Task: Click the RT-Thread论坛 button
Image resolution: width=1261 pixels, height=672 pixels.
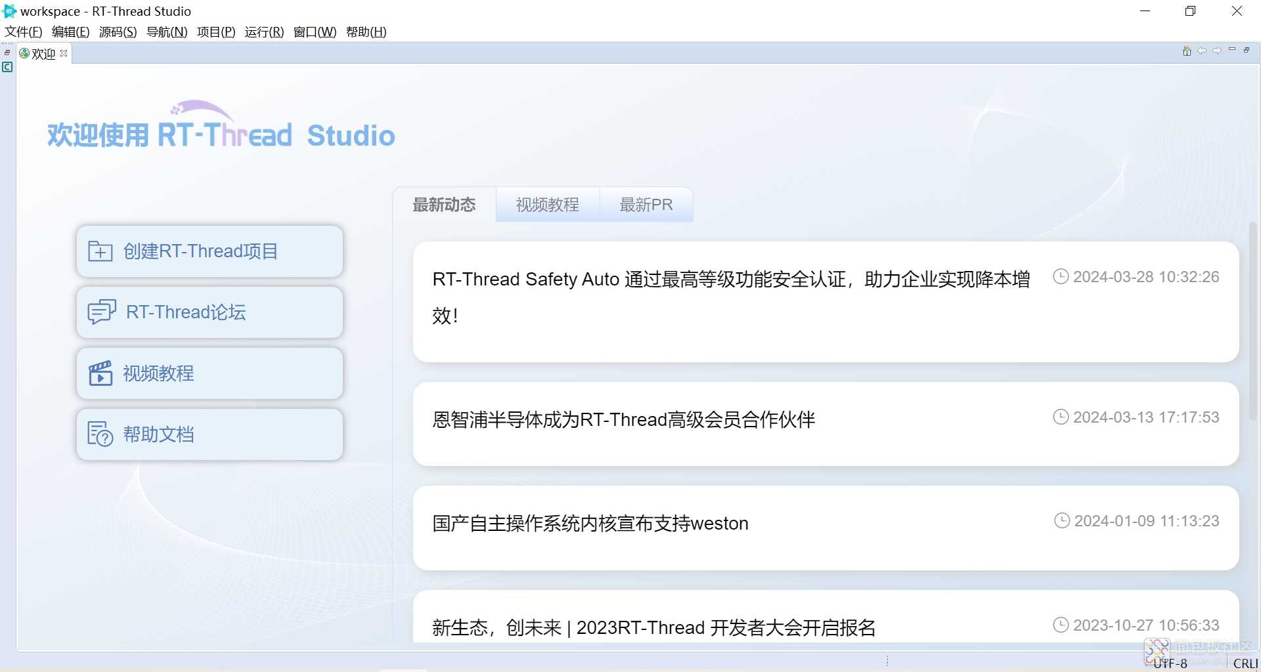Action: pyautogui.click(x=210, y=312)
